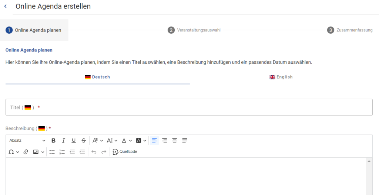Open the Absatz paragraph style dropdown
The image size is (379, 195).
(x=27, y=141)
